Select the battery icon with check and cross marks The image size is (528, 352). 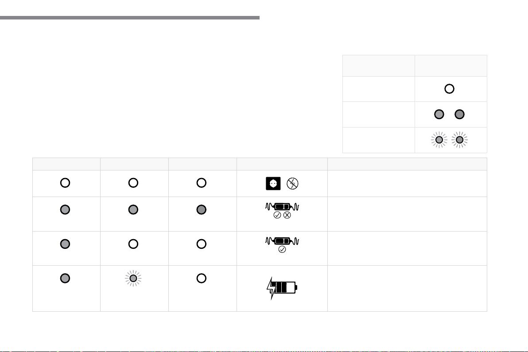[x=282, y=211]
